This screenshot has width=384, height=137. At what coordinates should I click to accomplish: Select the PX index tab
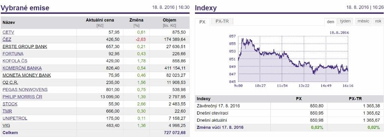click(202, 22)
